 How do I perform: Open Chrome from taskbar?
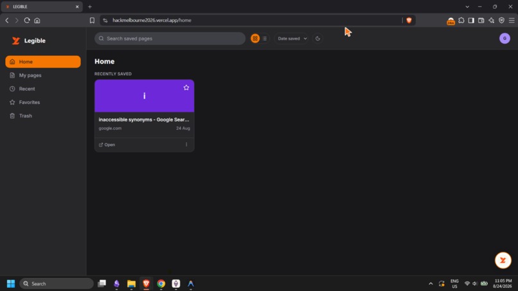pyautogui.click(x=161, y=284)
